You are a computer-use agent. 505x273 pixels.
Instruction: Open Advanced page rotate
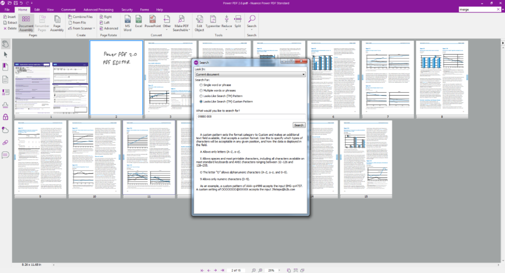[108, 28]
